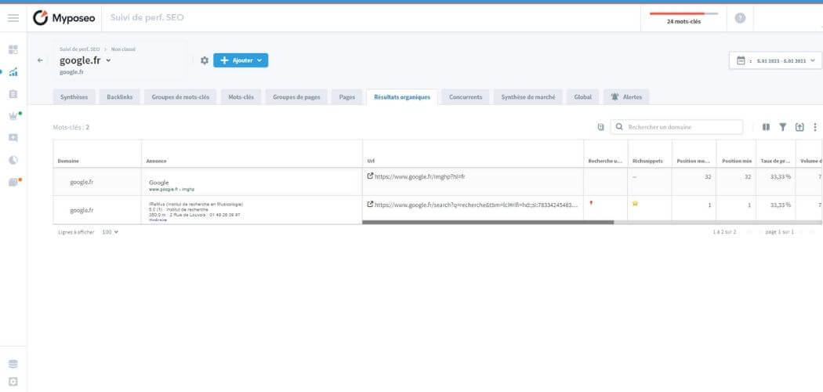Click the google.fr/search?q=recherche URL text
Screen dimensions: 823x392
coord(477,204)
